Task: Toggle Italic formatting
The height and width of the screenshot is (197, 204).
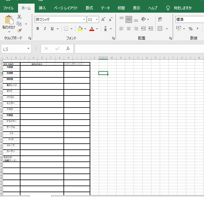Action: [45, 29]
